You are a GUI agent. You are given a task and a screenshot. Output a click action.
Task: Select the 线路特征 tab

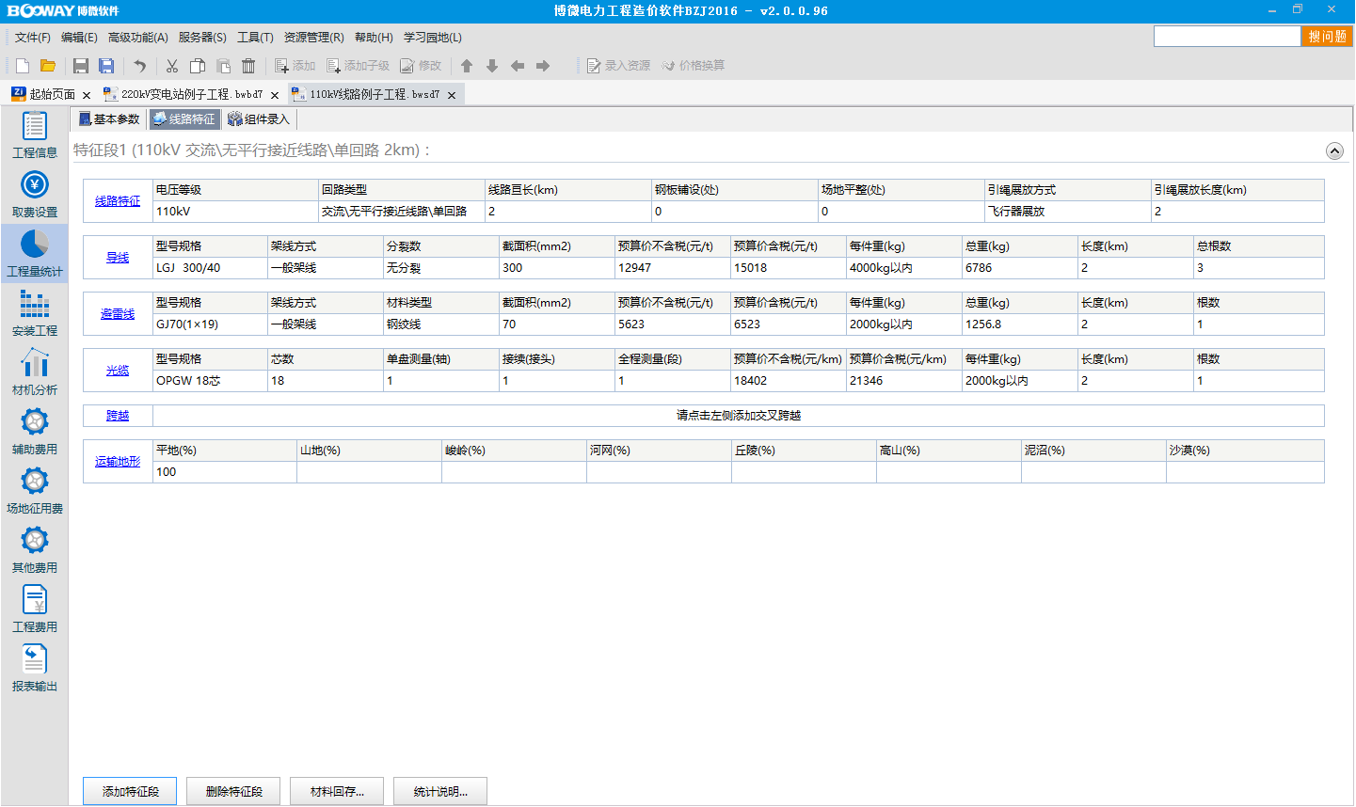(x=184, y=119)
